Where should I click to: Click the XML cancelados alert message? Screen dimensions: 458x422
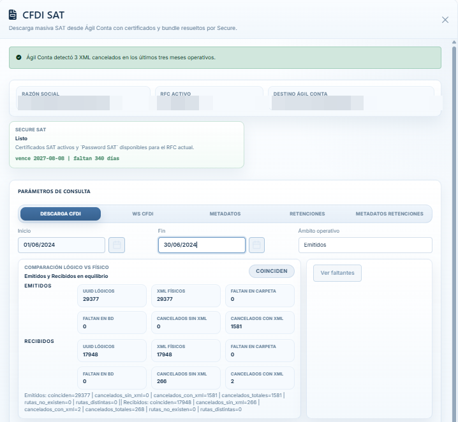pyautogui.click(x=121, y=57)
